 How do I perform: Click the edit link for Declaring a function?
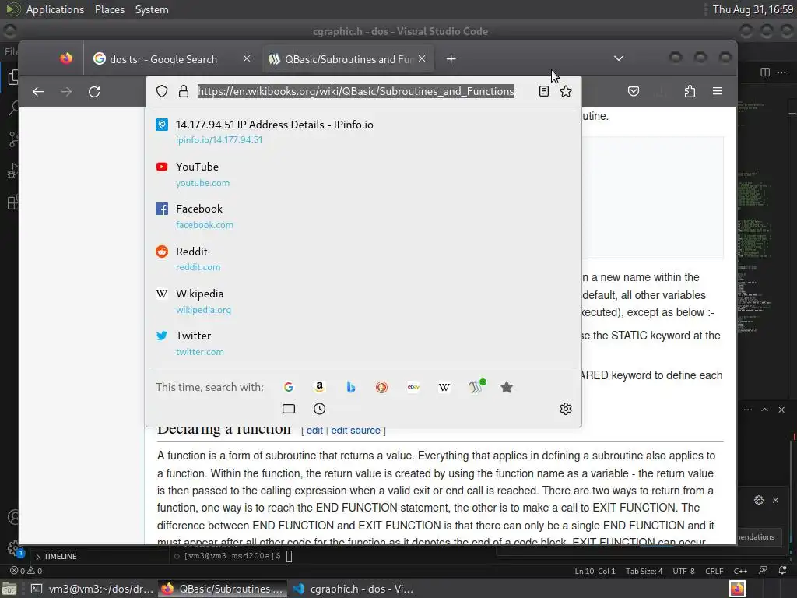tap(314, 431)
